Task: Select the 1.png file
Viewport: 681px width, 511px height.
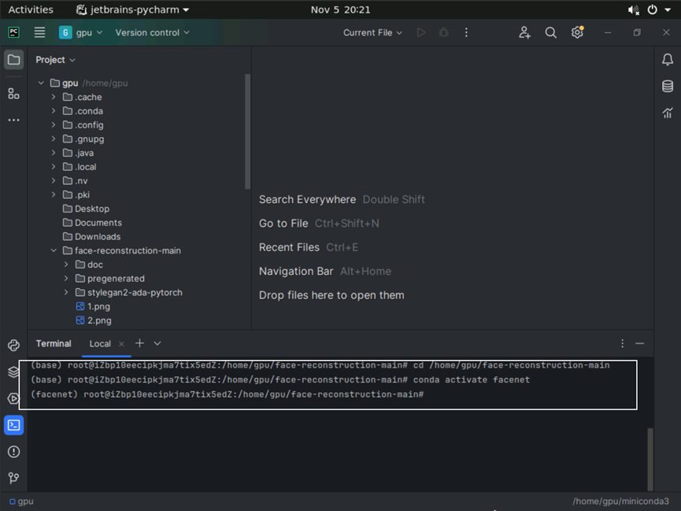Action: click(x=93, y=306)
